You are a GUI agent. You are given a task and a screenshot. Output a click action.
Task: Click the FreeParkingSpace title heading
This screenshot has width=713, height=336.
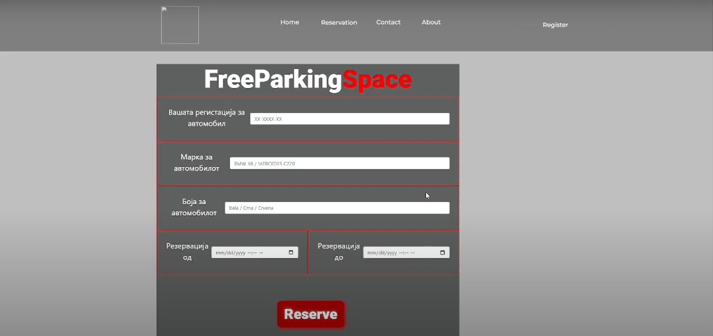pos(308,80)
